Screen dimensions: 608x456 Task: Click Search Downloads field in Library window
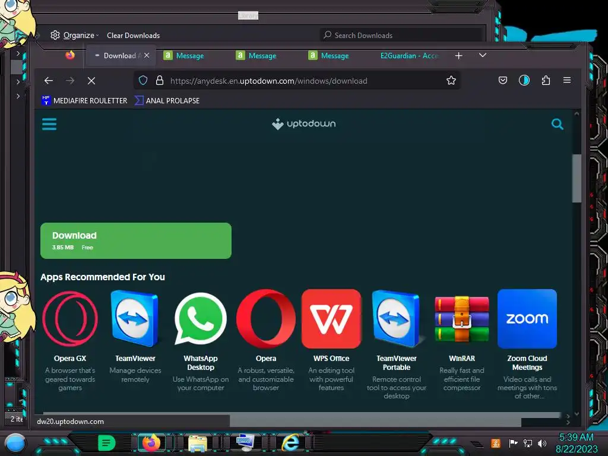pos(401,35)
